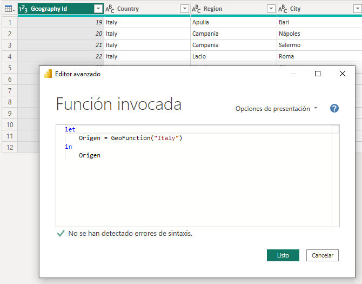Viewport: 362px width, 284px height.
Task: Click the Nápoles city cell
Action: [x=319, y=34]
